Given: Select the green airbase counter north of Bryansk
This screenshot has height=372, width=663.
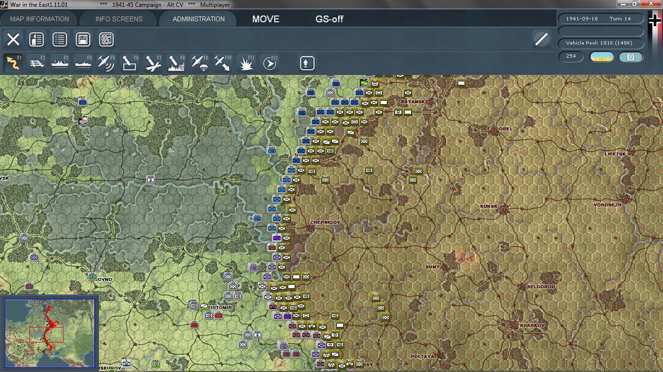Looking at the screenshot, I should [x=364, y=82].
